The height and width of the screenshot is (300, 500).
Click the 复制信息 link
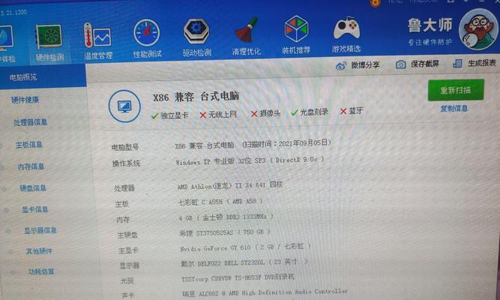point(454,109)
